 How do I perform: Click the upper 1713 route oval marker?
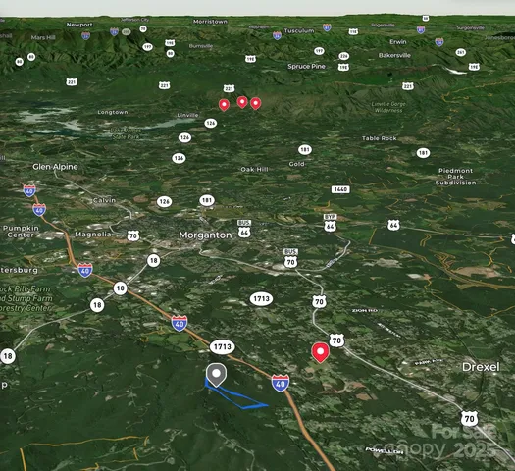[262, 298]
